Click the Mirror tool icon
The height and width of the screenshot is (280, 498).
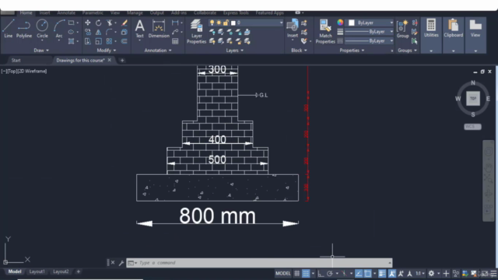[x=99, y=32]
